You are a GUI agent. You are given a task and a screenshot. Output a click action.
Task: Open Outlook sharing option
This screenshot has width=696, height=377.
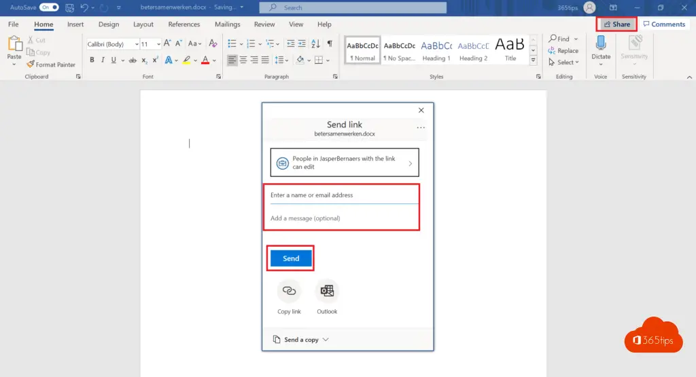tap(327, 291)
